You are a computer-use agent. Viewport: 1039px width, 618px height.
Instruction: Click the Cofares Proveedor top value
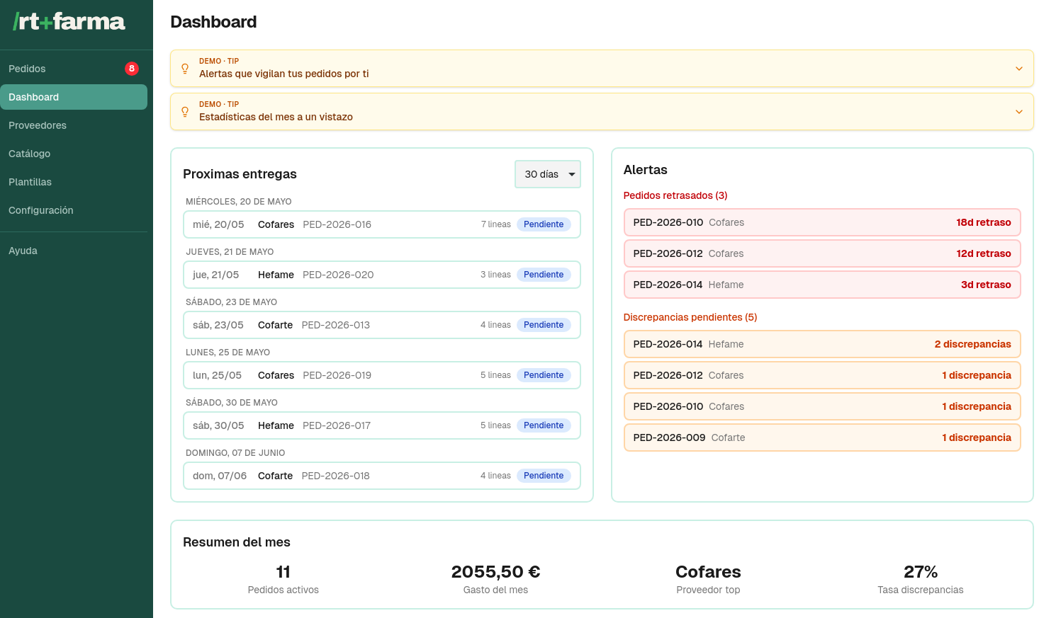coord(708,572)
